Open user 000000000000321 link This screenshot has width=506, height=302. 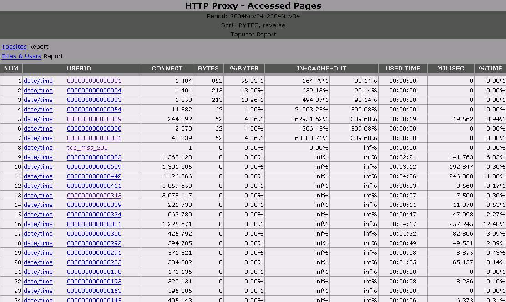[x=94, y=224]
